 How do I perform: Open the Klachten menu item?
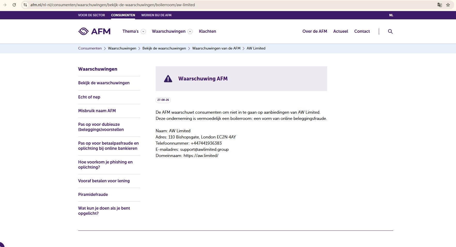click(207, 31)
